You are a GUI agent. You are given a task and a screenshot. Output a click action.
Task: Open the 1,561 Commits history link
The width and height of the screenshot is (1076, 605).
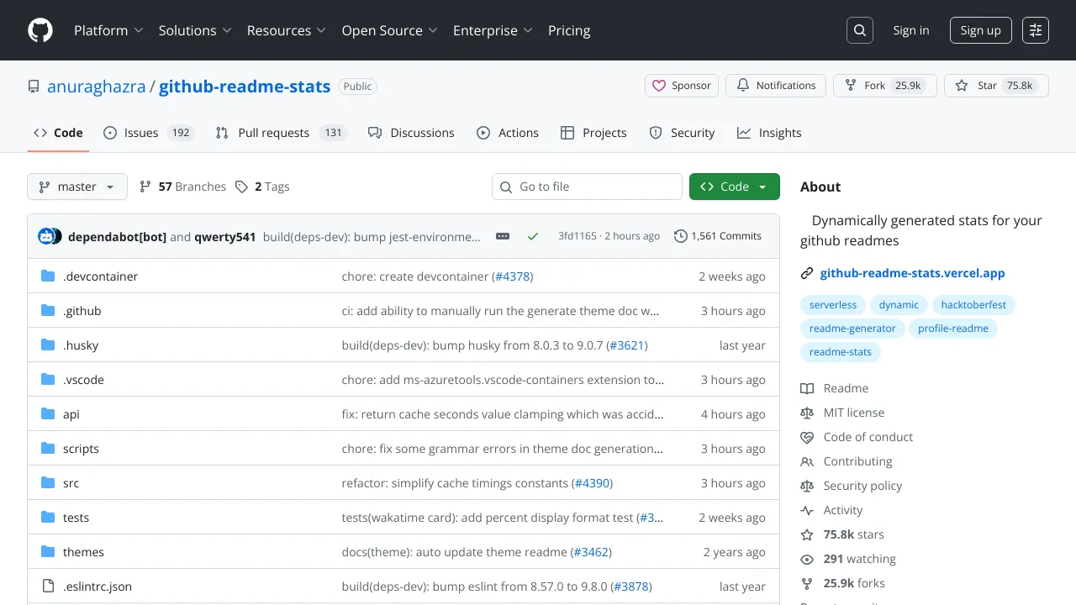pos(718,236)
